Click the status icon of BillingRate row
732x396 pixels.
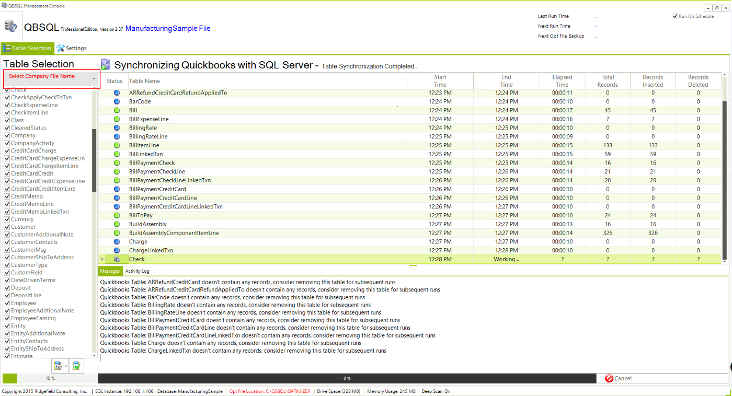pyautogui.click(x=117, y=128)
